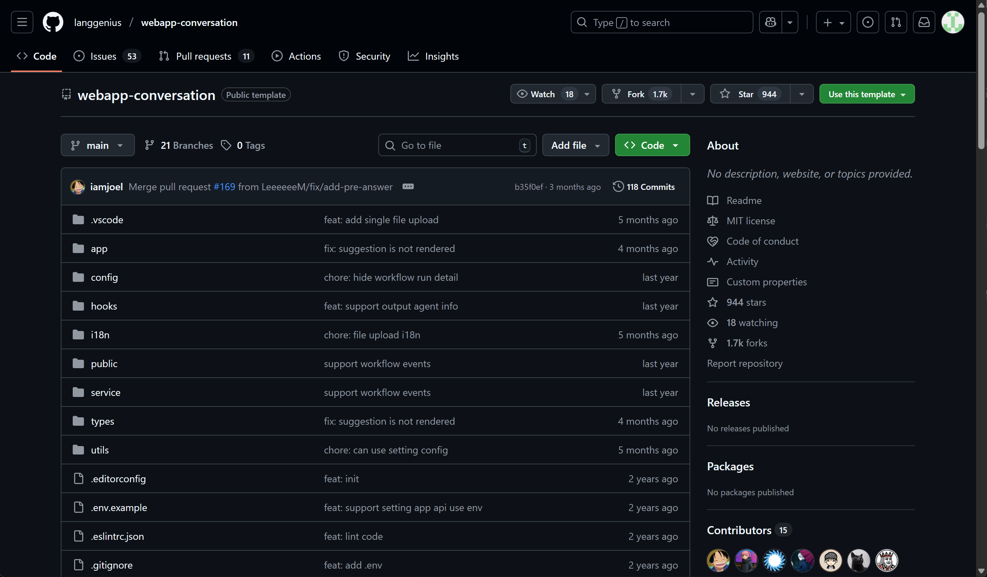Open the utils folder

[x=100, y=450]
